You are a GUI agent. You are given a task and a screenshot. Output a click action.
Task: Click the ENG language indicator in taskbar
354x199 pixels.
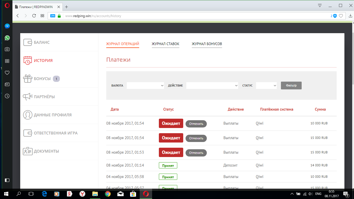318,194
